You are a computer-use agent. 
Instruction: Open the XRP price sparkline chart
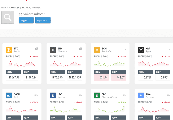click(x=153, y=64)
